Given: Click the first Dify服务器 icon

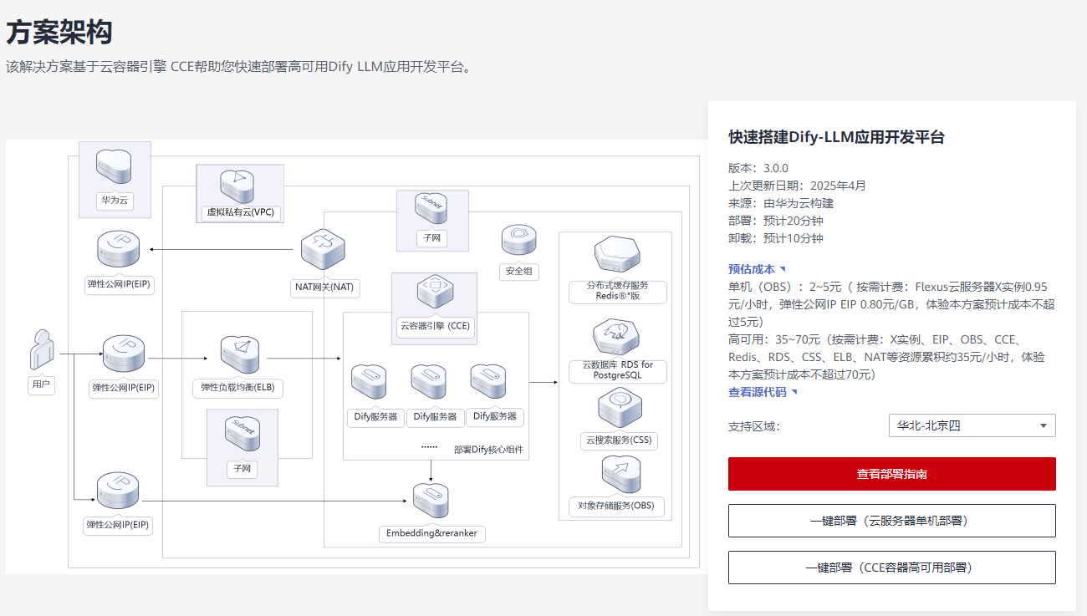Looking at the screenshot, I should (368, 383).
